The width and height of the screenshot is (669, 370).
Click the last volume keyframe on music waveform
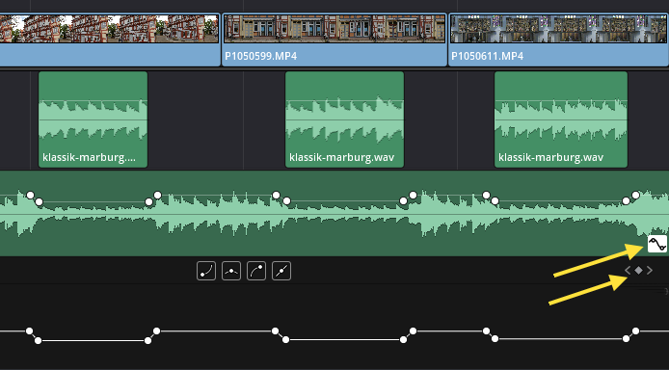(635, 196)
